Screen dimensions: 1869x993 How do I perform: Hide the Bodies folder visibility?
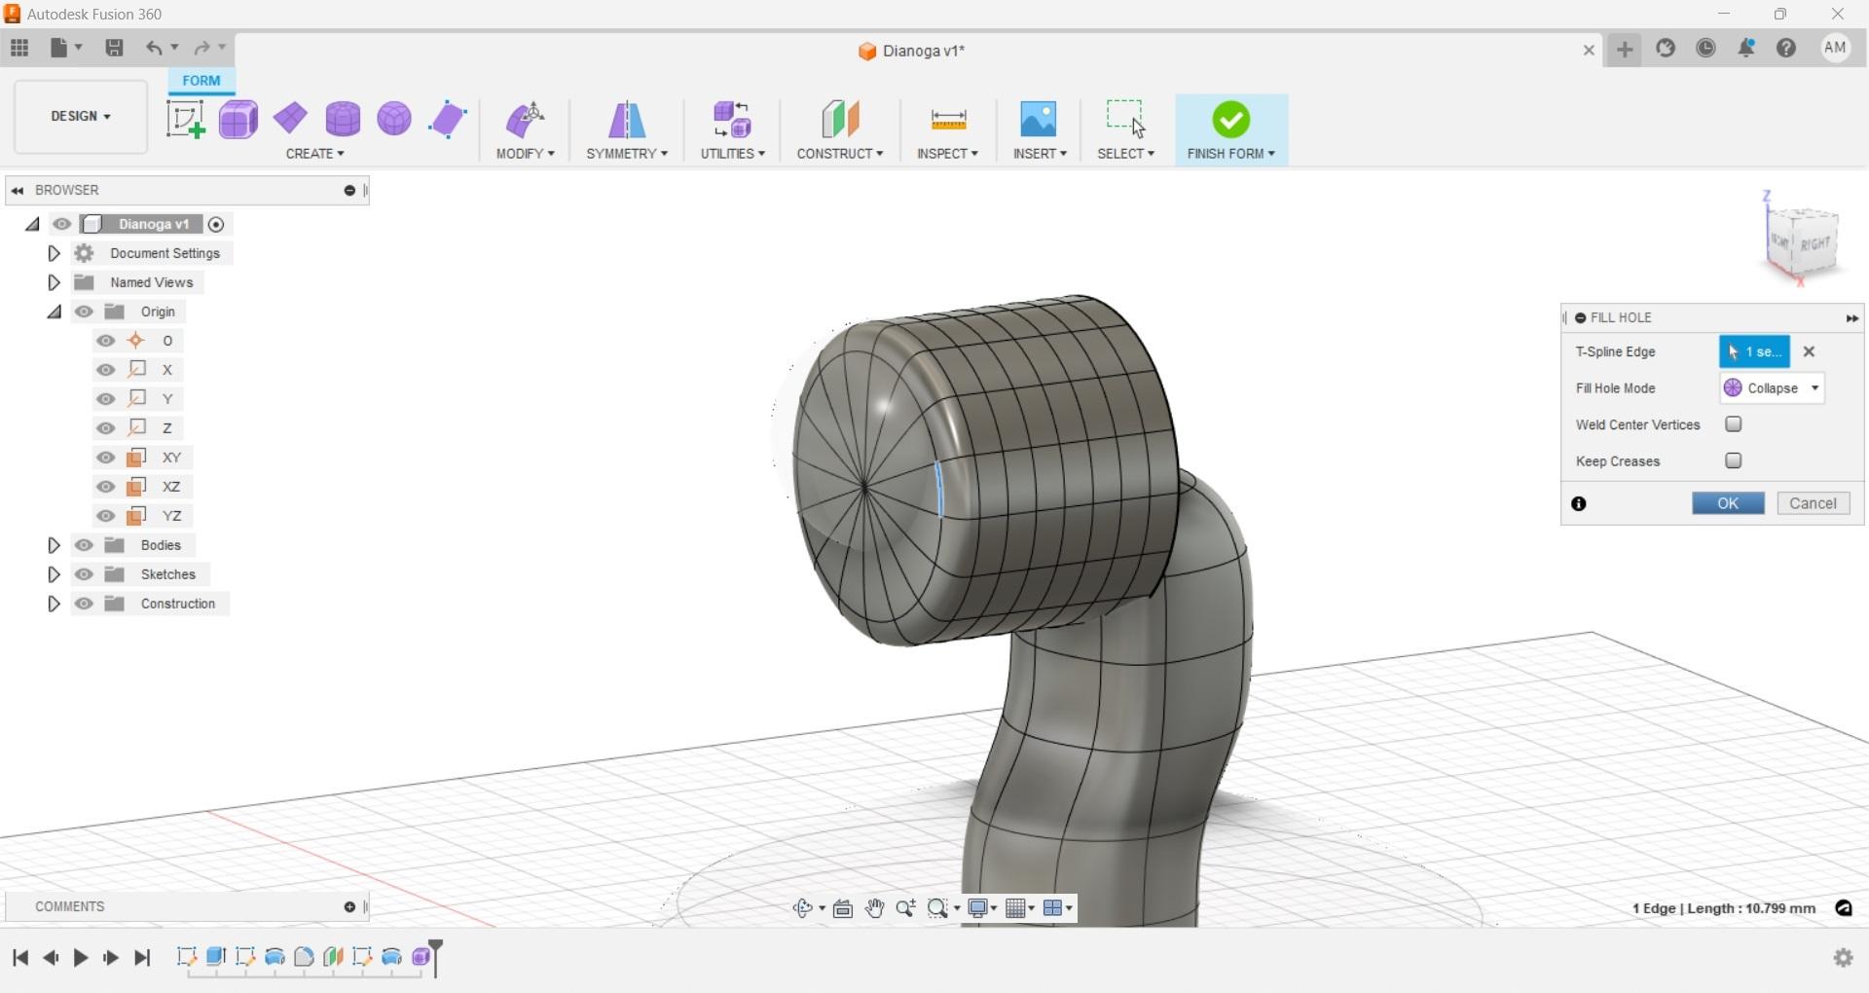point(85,545)
